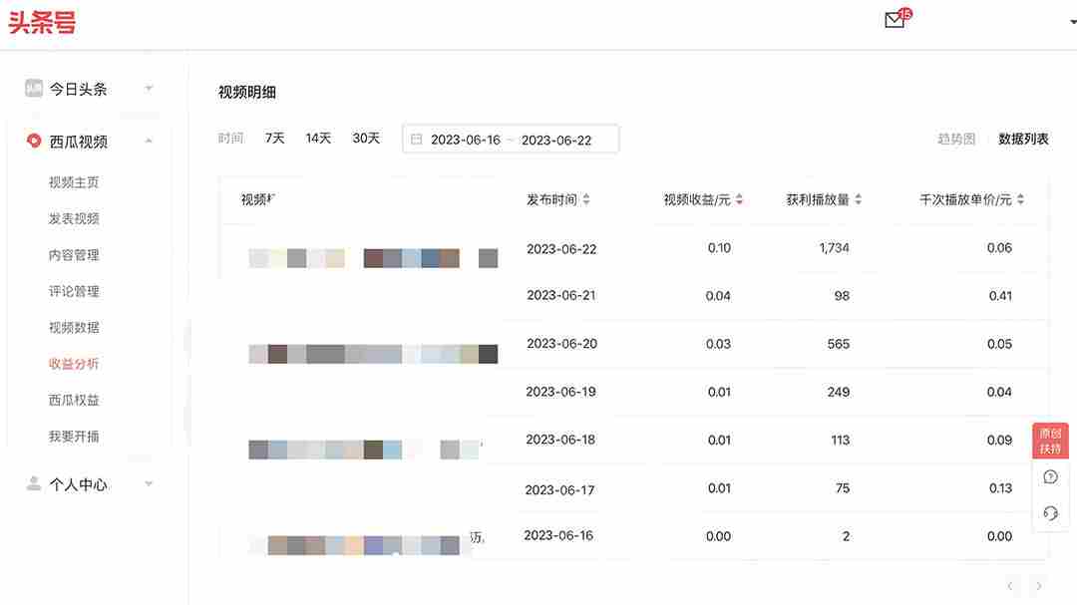
Task: Select 收益分析 in sidebar
Action: tap(74, 364)
